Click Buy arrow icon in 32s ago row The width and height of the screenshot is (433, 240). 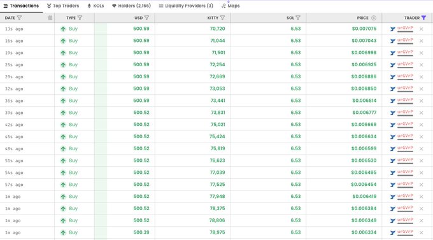point(63,88)
